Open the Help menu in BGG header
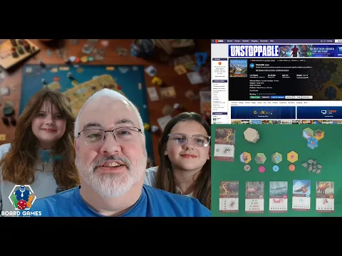 272,41
